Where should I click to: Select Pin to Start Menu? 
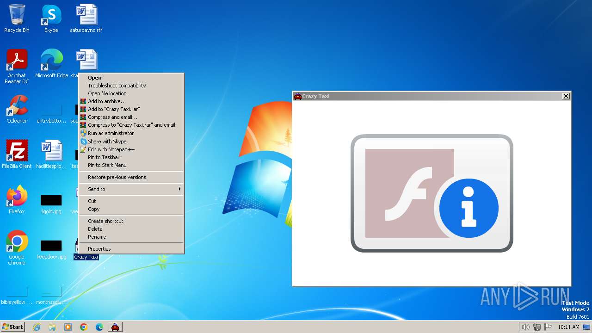(x=131, y=165)
